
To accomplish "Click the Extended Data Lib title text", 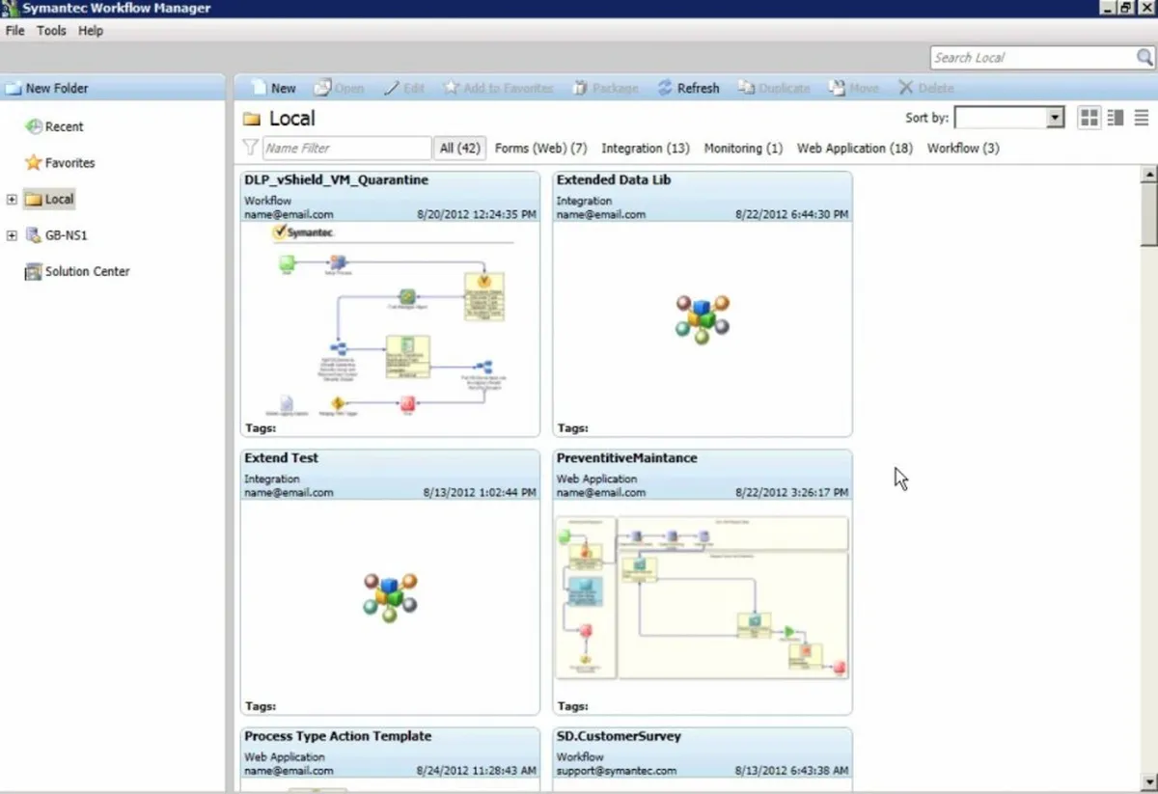I will click(614, 180).
